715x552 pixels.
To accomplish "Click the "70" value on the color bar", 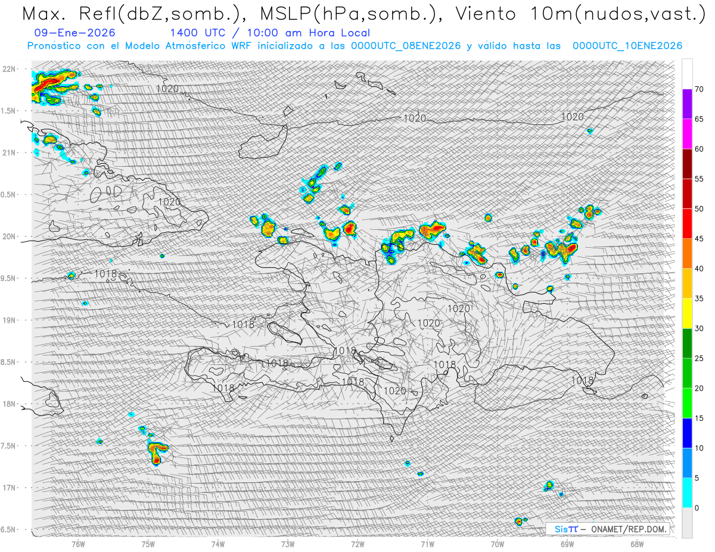I will (699, 89).
